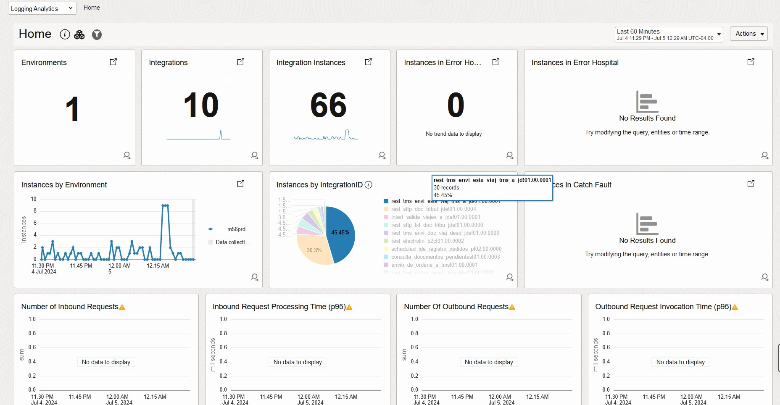Image resolution: width=780 pixels, height=405 pixels.
Task: Open the Actions menu
Action: 749,34
